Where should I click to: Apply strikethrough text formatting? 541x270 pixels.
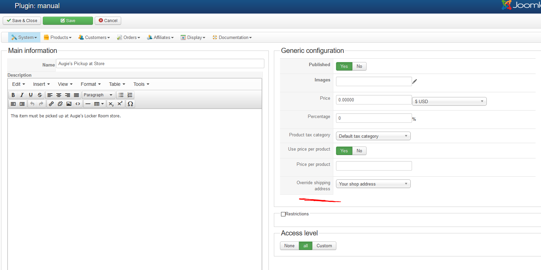point(40,95)
